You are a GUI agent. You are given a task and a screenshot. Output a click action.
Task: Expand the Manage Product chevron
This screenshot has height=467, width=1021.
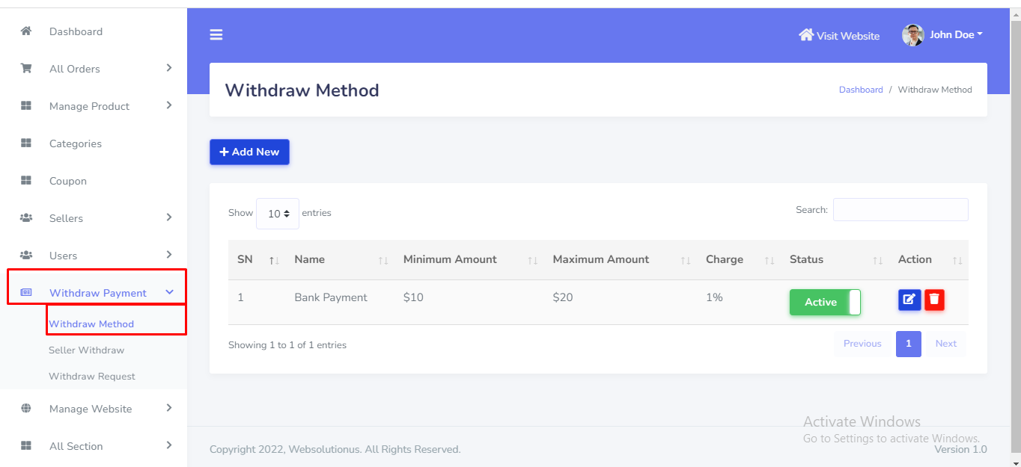point(169,105)
